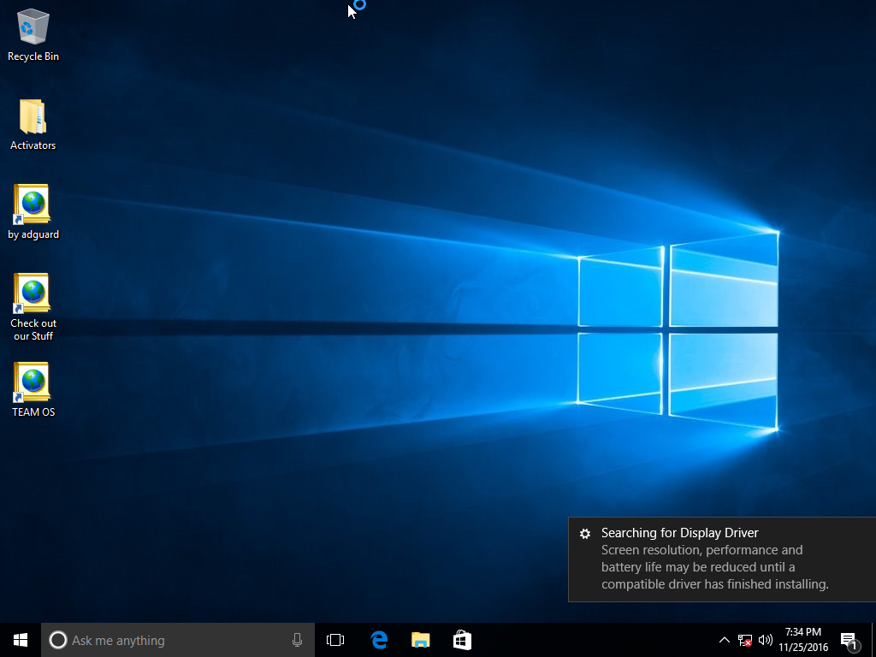Open the volume control tray icon
876x657 pixels.
click(766, 640)
